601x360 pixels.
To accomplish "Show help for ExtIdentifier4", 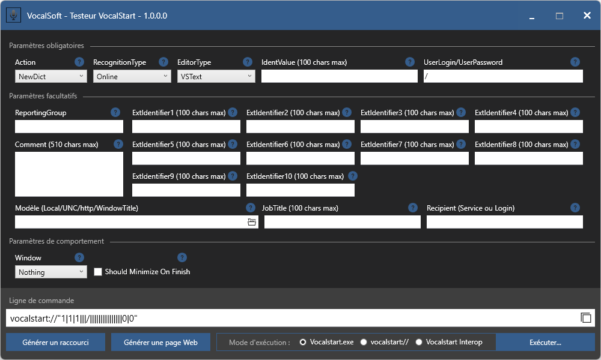I will pos(575,112).
